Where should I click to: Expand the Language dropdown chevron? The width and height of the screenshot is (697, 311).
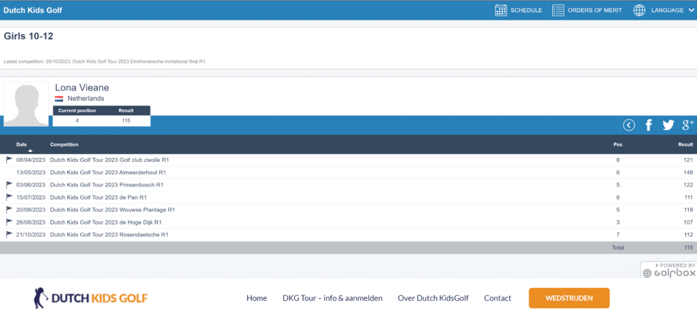click(690, 10)
